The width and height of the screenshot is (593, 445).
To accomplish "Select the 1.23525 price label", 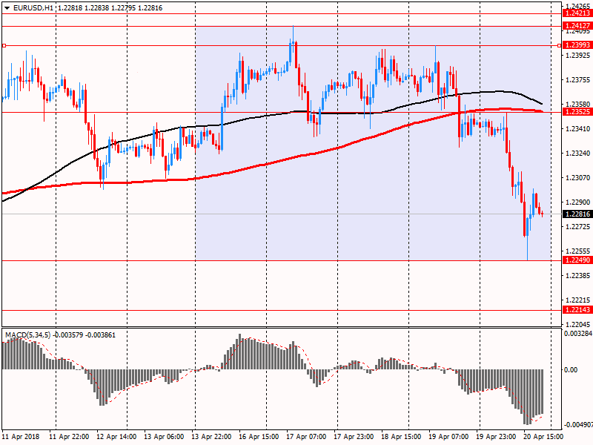I will pos(577,112).
